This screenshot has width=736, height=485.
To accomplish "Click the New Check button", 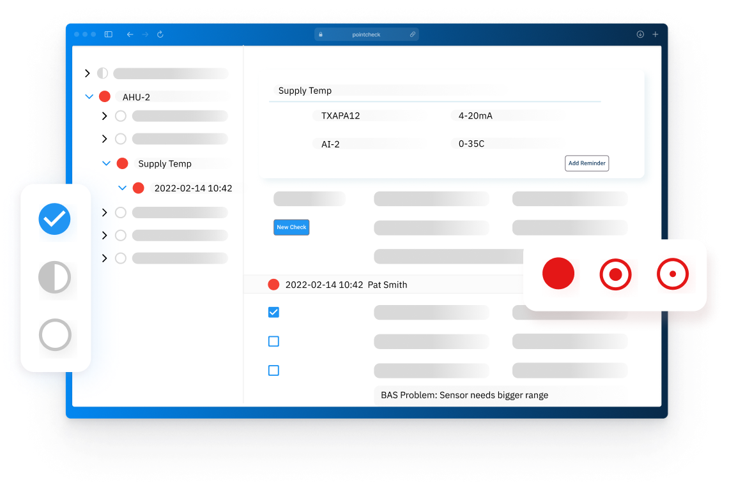I will click(x=291, y=227).
